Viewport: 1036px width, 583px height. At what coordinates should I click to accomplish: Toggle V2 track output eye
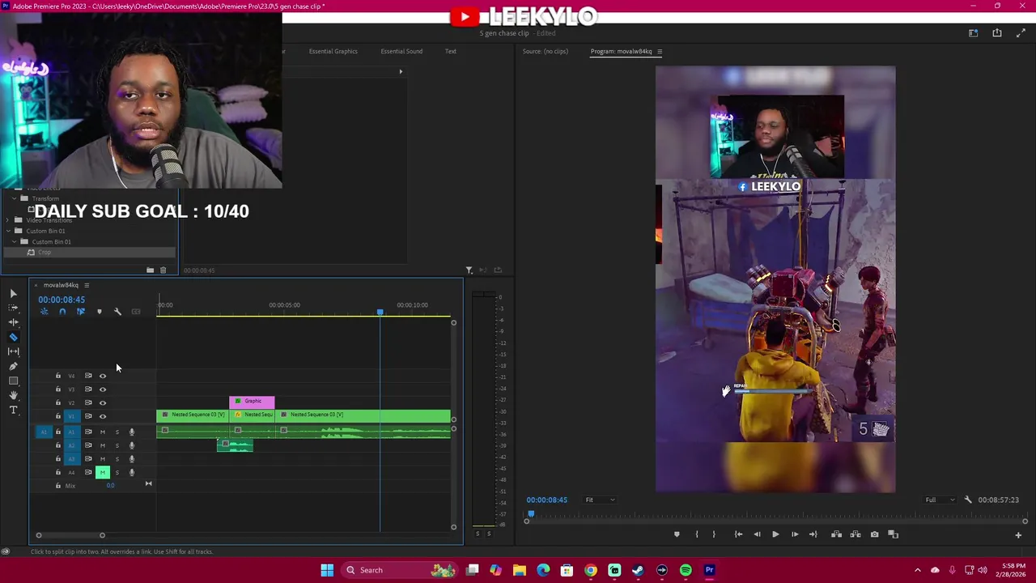(102, 402)
